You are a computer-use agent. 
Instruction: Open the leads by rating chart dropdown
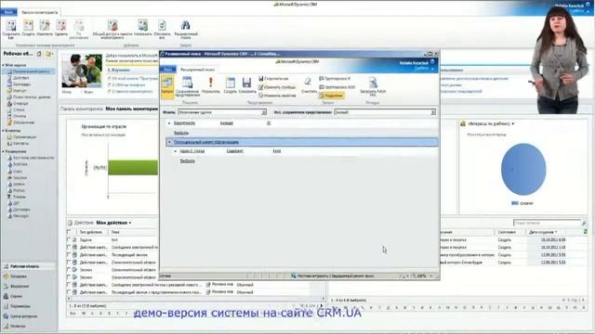[x=513, y=123]
